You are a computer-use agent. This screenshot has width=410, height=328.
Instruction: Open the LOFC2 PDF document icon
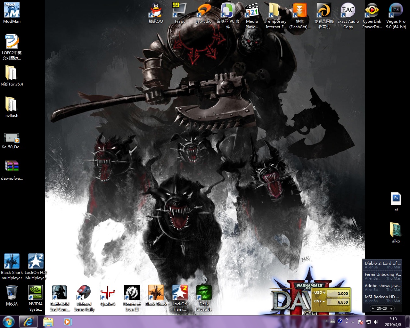(x=12, y=47)
